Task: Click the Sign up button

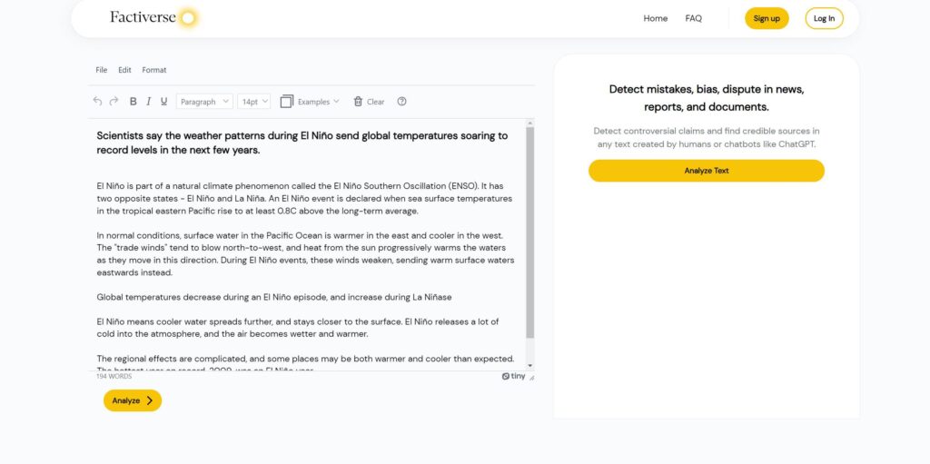Action: tap(767, 18)
